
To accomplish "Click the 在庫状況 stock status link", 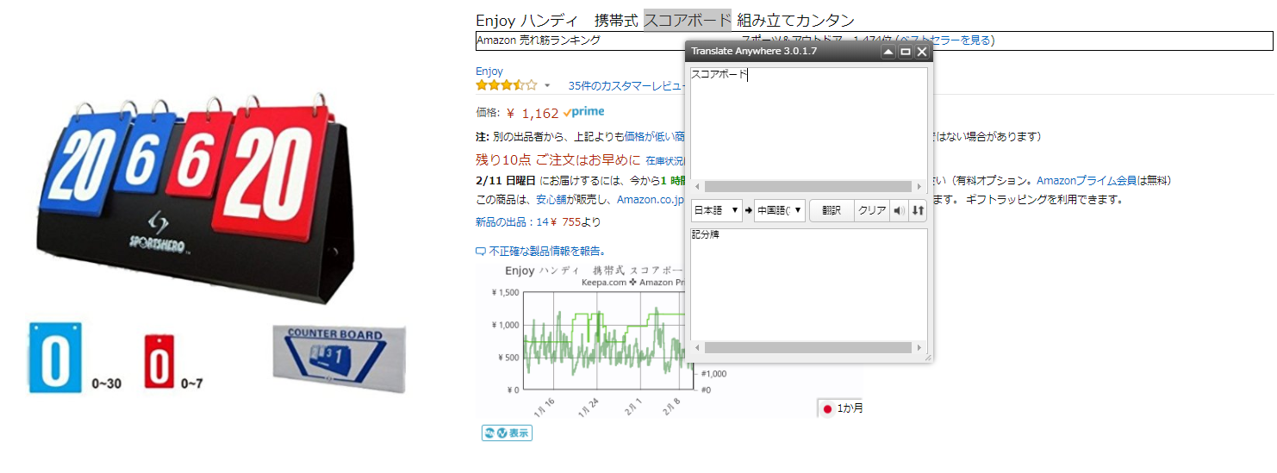I will point(665,161).
